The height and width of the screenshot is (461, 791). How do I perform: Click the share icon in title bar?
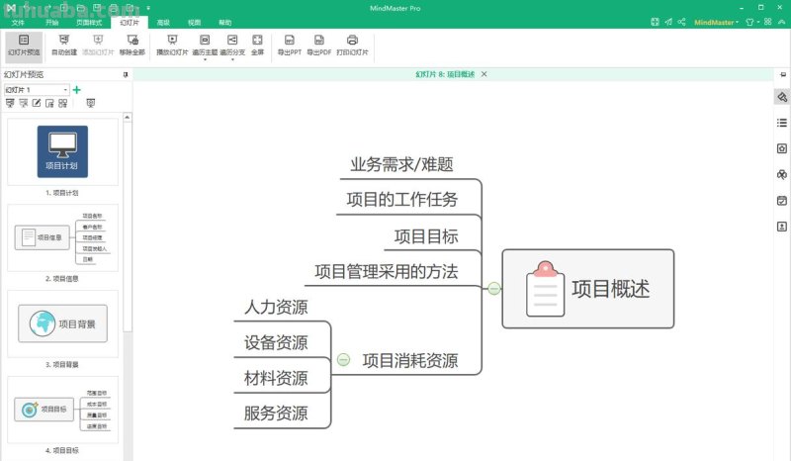[x=681, y=22]
